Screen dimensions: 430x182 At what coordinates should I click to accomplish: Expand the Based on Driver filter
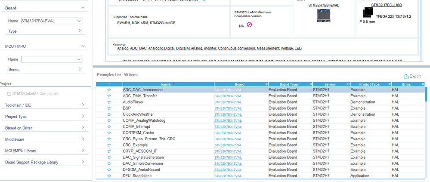(83, 128)
